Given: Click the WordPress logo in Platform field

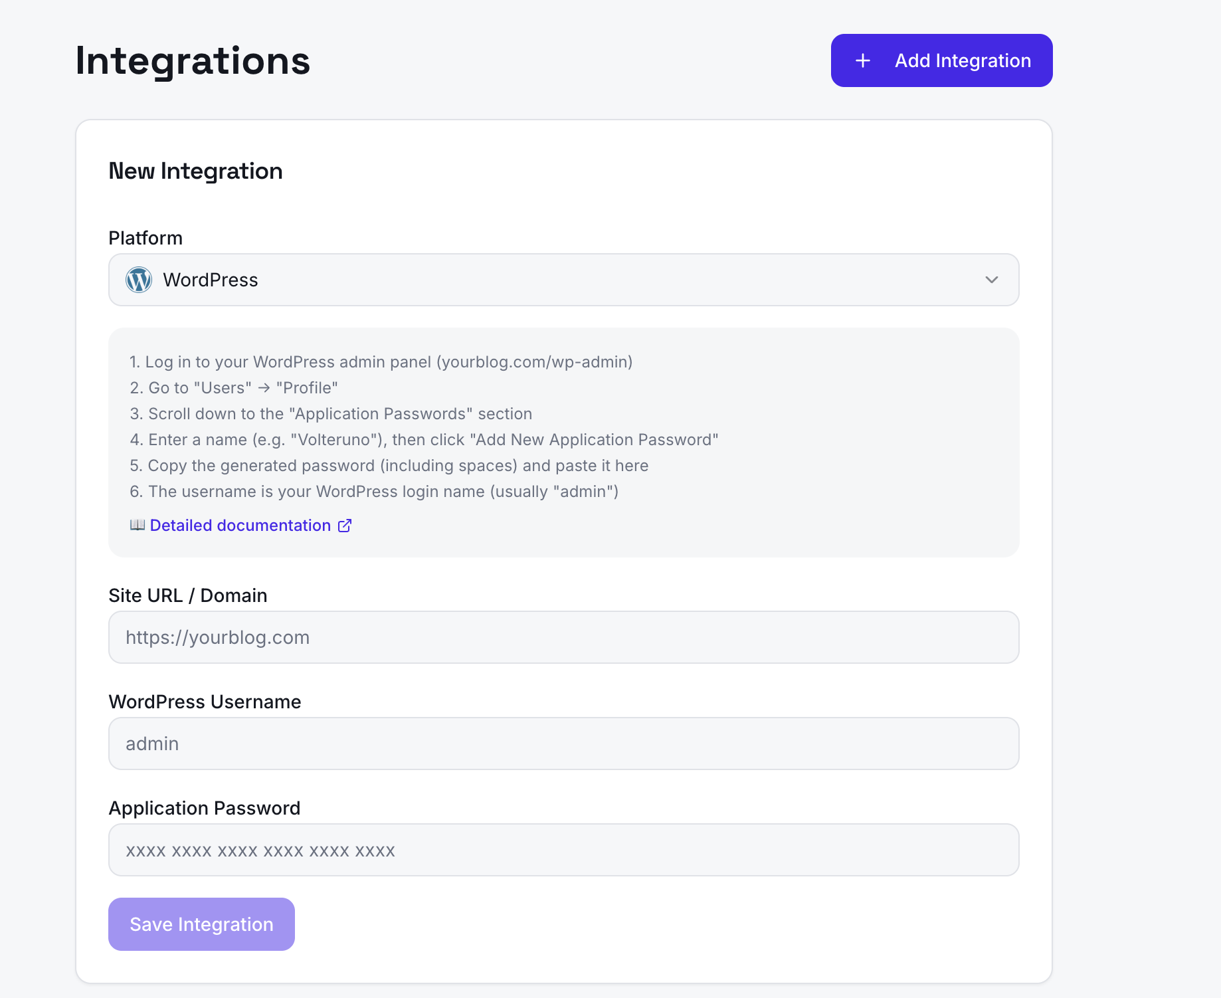Looking at the screenshot, I should (x=139, y=280).
